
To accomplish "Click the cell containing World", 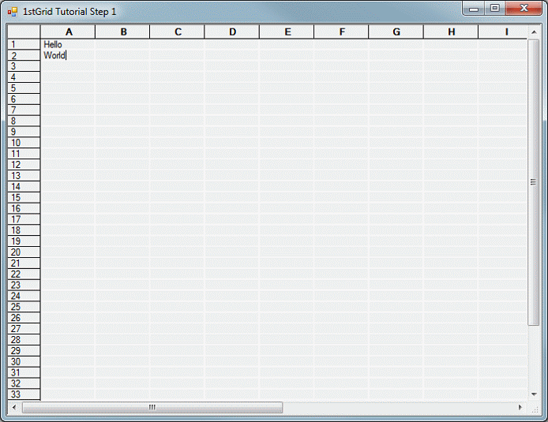I will tap(68, 55).
